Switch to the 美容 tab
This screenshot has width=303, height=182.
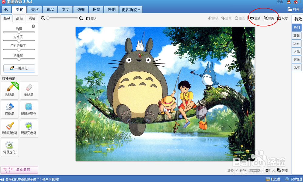click(x=35, y=10)
